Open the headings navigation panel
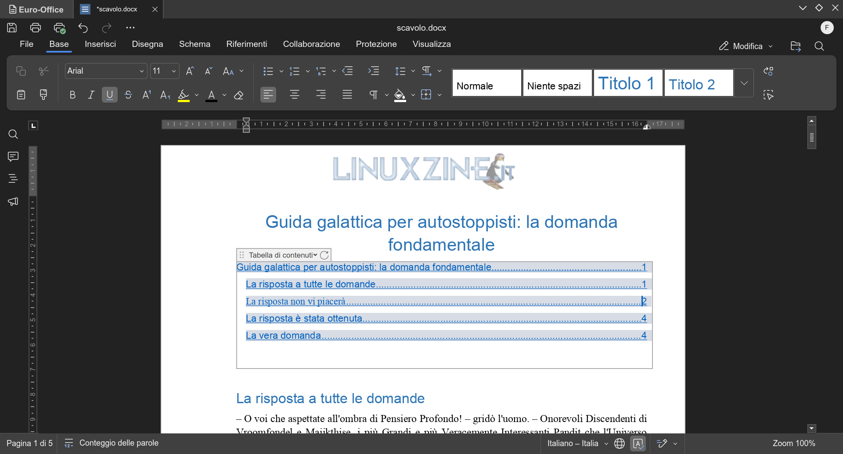The height and width of the screenshot is (454, 843). point(13,179)
